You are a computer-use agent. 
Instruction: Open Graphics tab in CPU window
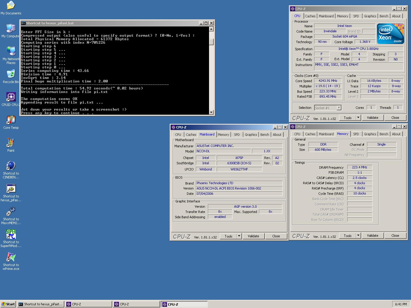pyautogui.click(x=370, y=16)
